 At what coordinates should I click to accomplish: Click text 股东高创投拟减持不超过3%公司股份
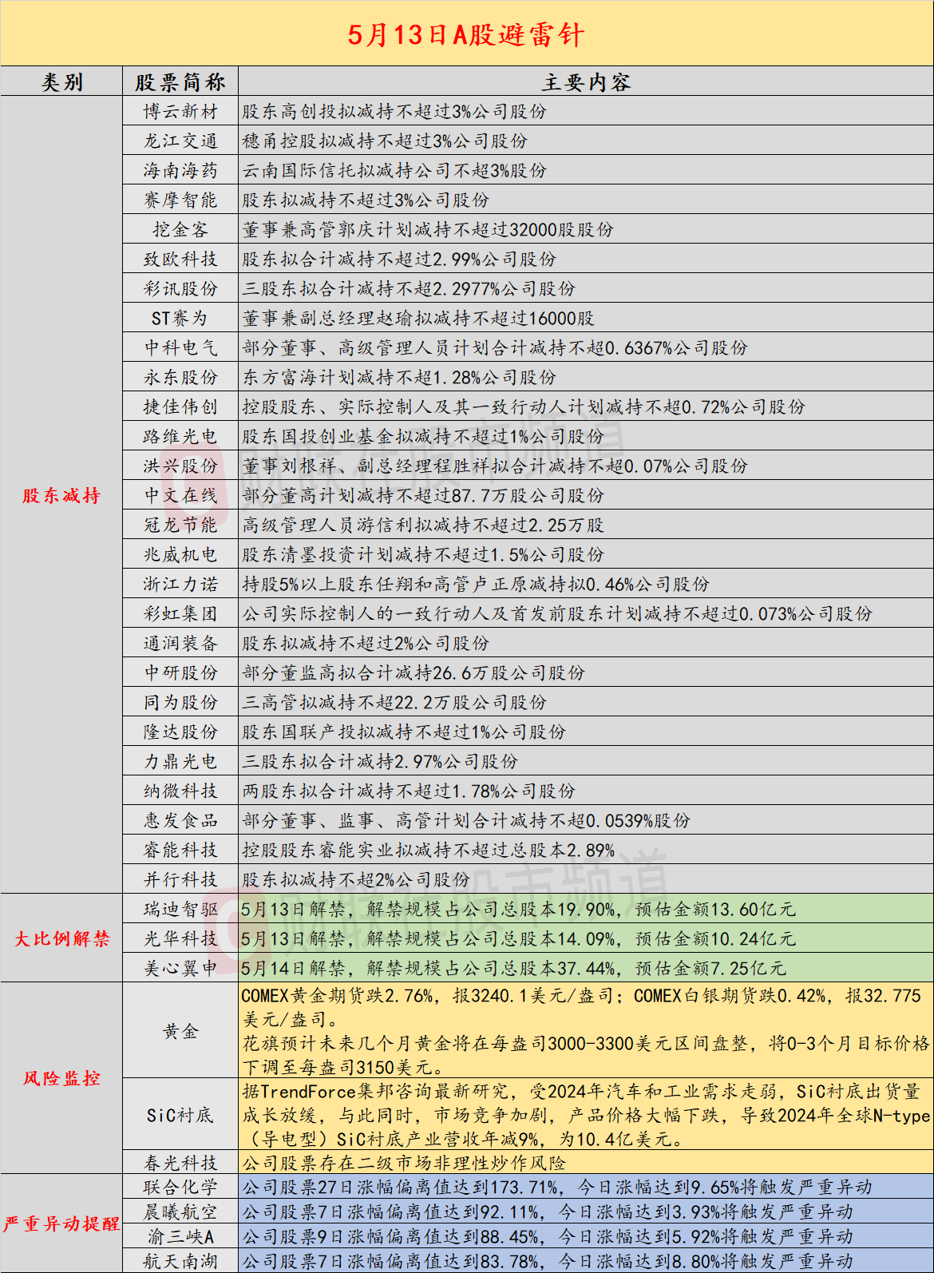click(x=394, y=111)
